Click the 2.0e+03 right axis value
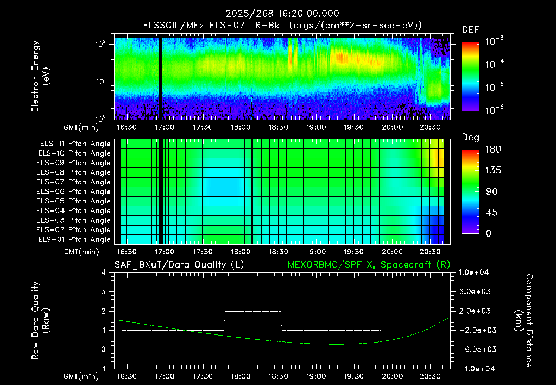Viewport: 556px width, 385px height. click(x=475, y=311)
